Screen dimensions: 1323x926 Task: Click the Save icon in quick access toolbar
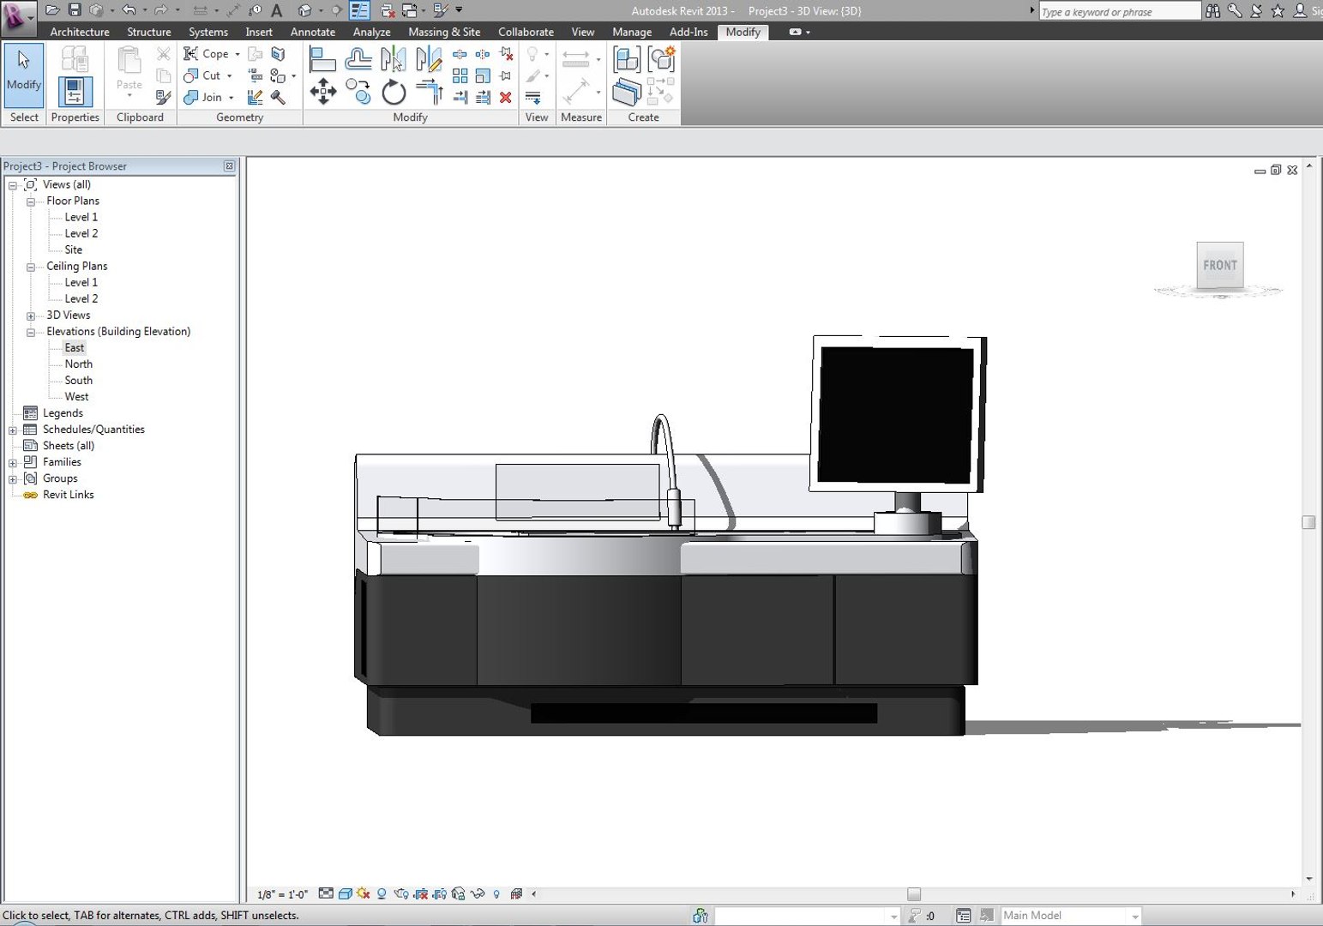coord(75,10)
